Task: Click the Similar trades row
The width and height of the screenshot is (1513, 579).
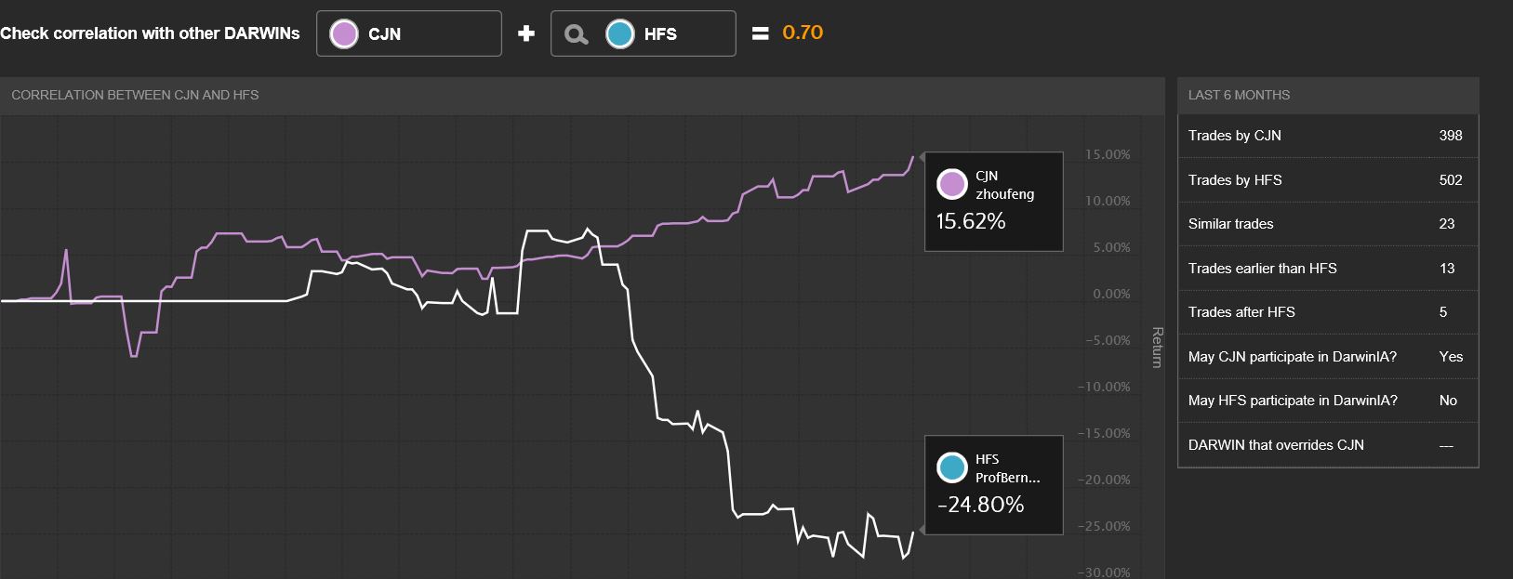Action: tap(1327, 224)
